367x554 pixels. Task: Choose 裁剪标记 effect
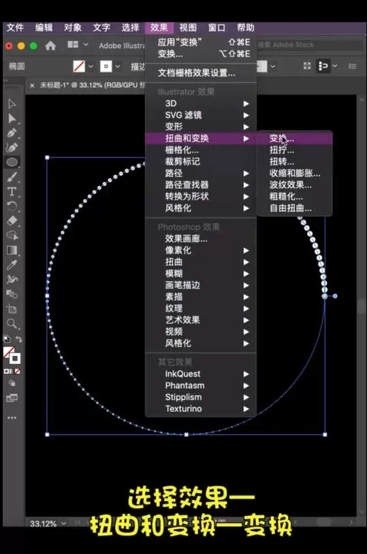pos(200,161)
